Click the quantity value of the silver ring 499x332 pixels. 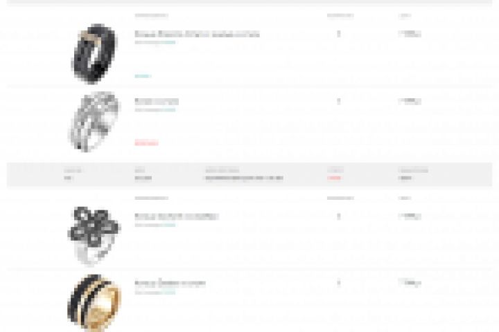pos(339,102)
